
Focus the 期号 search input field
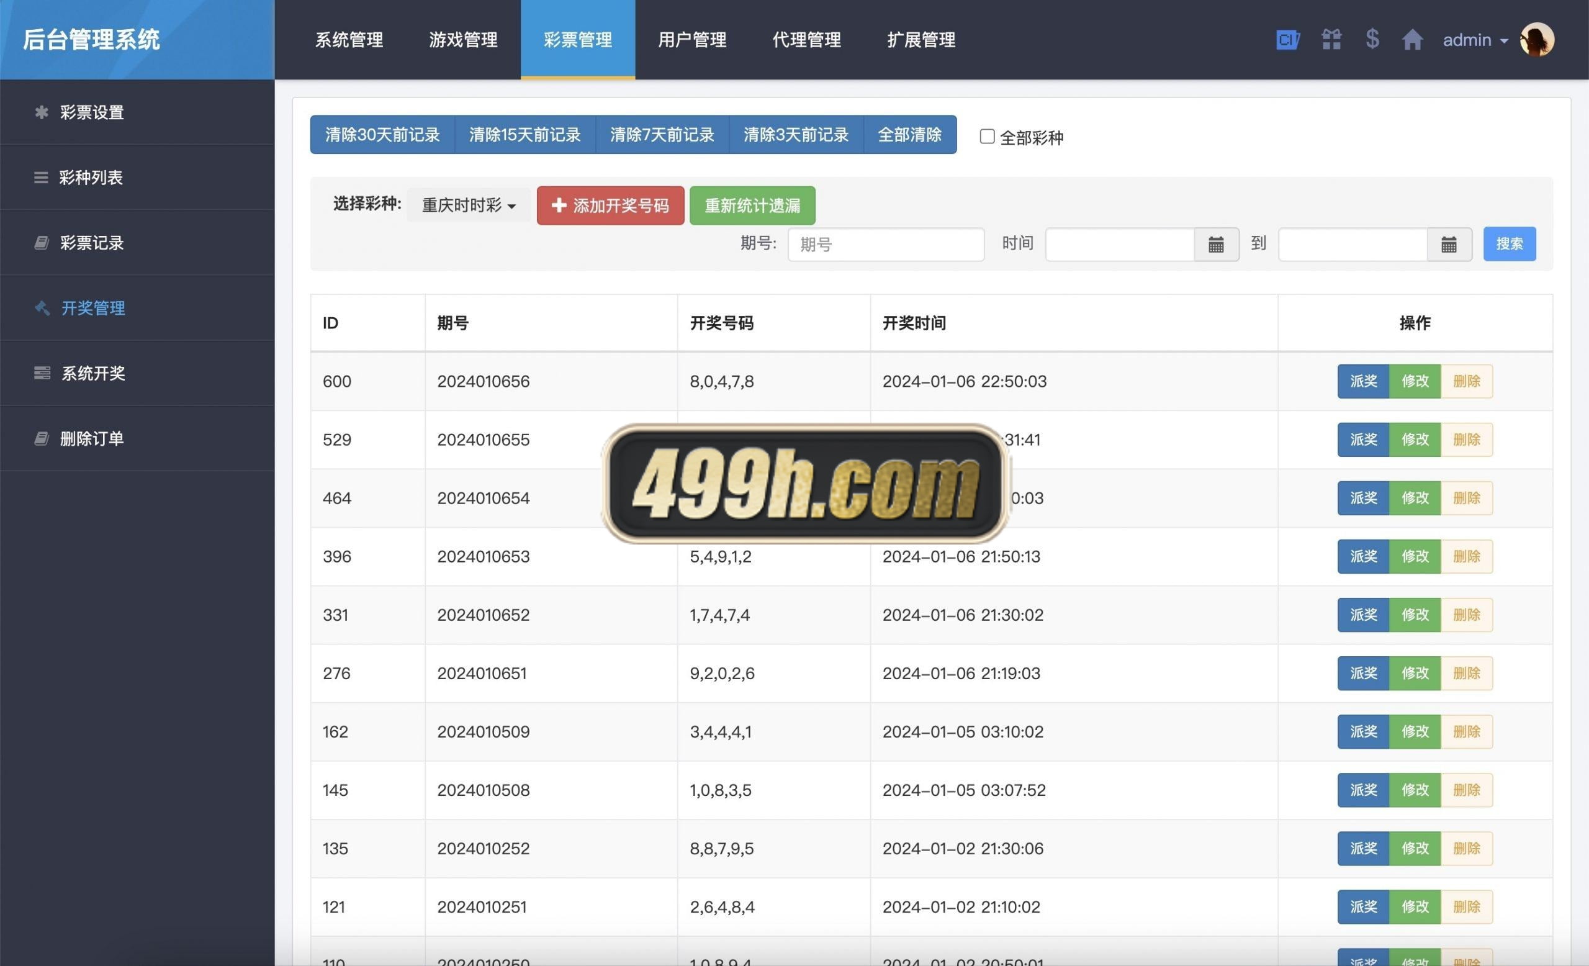click(x=886, y=245)
